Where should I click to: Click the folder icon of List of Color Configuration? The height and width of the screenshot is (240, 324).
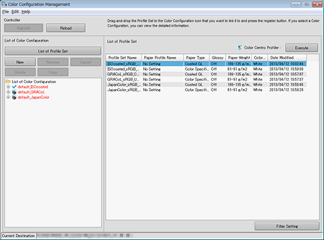coord(8,81)
